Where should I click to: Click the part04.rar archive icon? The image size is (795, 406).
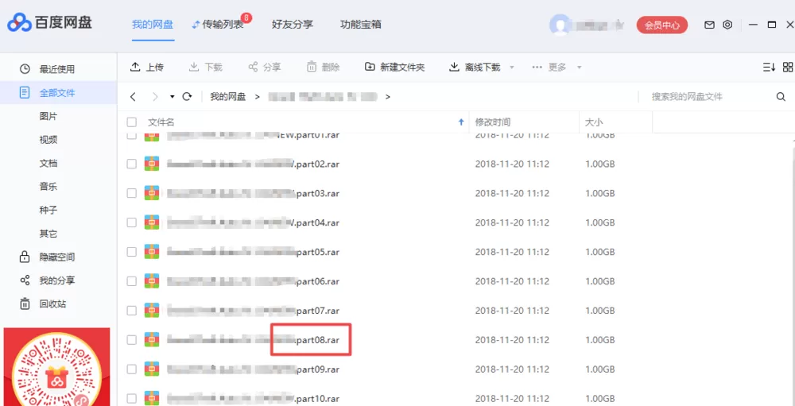[152, 222]
